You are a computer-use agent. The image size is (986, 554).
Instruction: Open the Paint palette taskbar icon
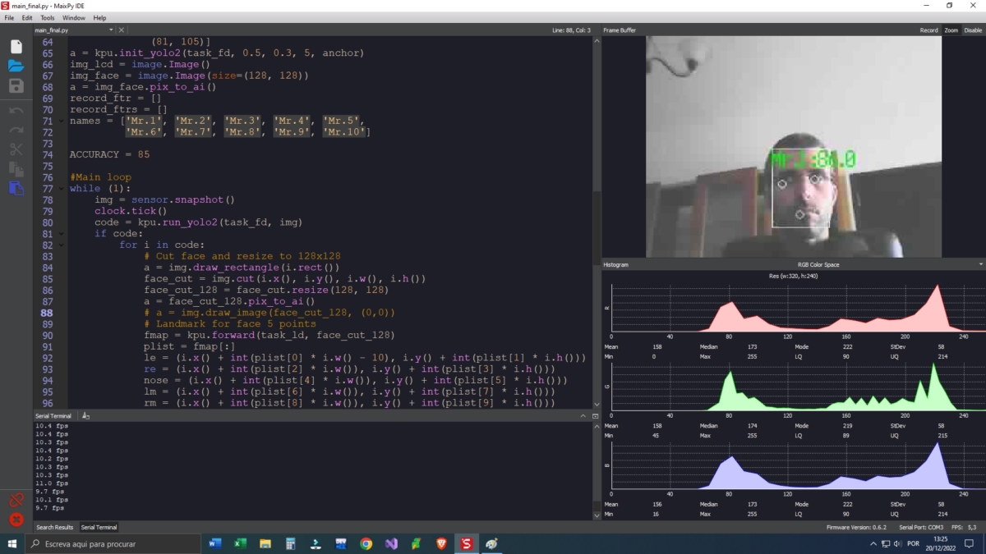tap(491, 543)
